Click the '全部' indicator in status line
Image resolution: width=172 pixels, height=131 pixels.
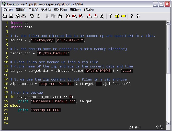click(159, 127)
